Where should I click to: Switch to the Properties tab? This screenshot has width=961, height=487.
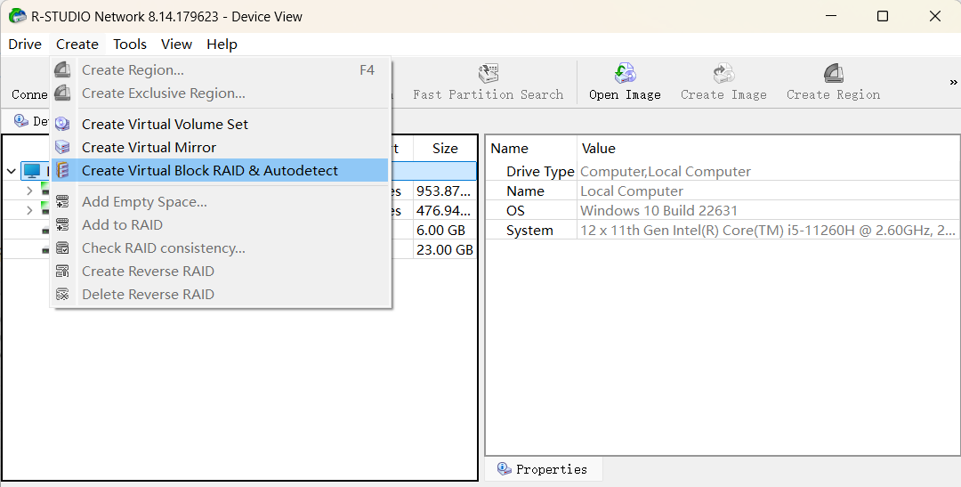pyautogui.click(x=544, y=469)
